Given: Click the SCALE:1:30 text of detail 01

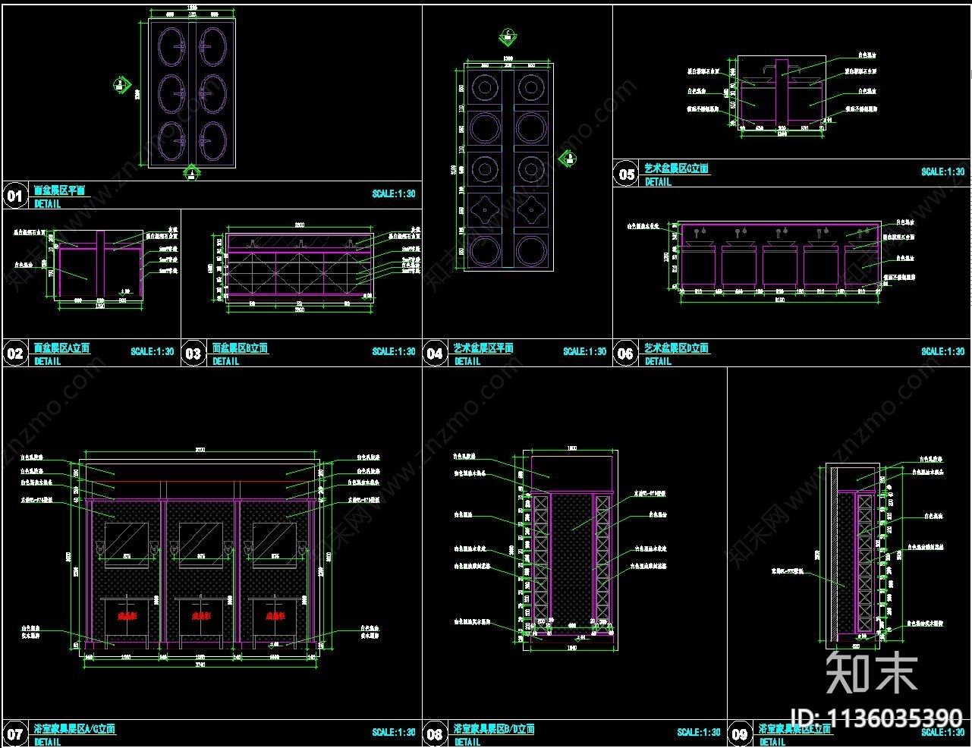Looking at the screenshot, I should coord(394,194).
